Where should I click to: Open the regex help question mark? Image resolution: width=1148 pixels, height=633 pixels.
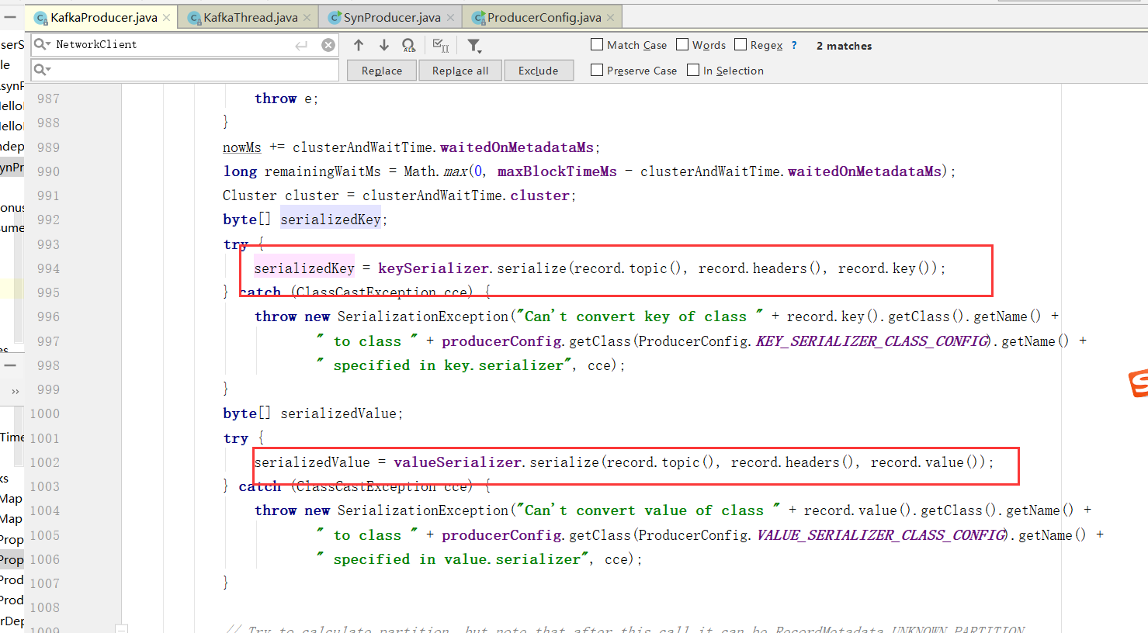pos(794,45)
